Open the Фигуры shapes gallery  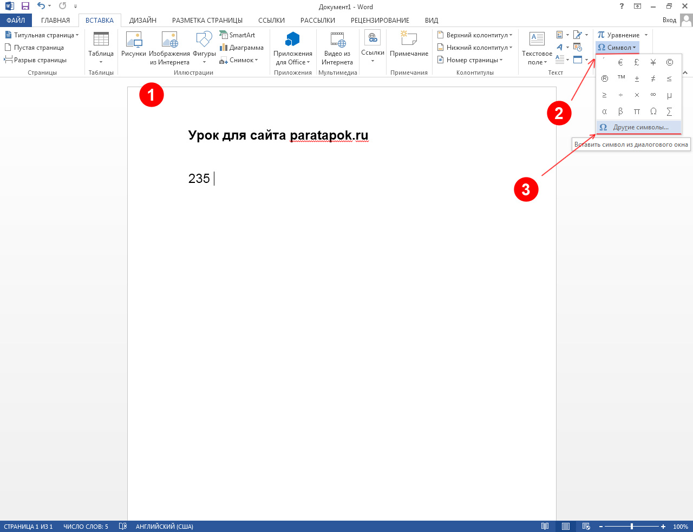coord(204,48)
